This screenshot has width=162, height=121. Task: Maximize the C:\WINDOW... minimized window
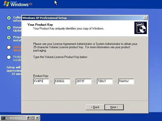33,118
